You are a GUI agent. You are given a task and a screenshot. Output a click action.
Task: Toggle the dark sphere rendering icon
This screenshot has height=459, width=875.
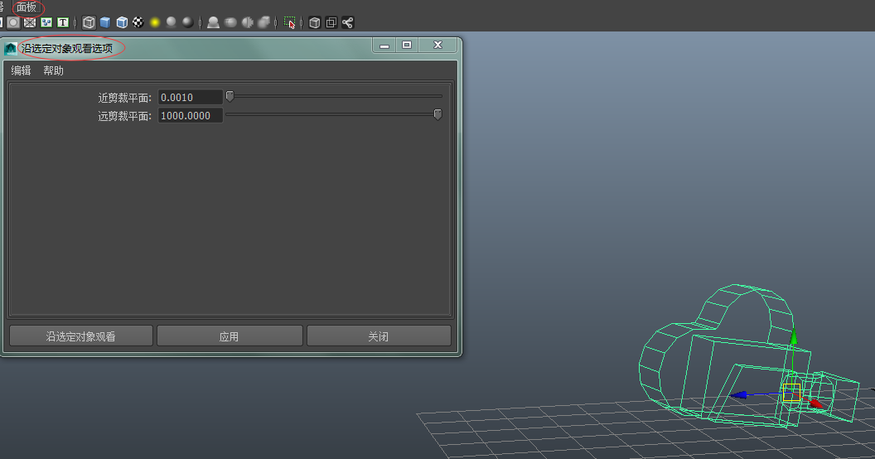pos(188,22)
